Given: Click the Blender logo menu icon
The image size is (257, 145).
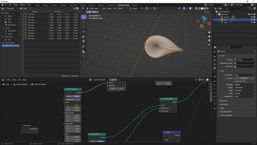Looking at the screenshot, I should [2, 5].
